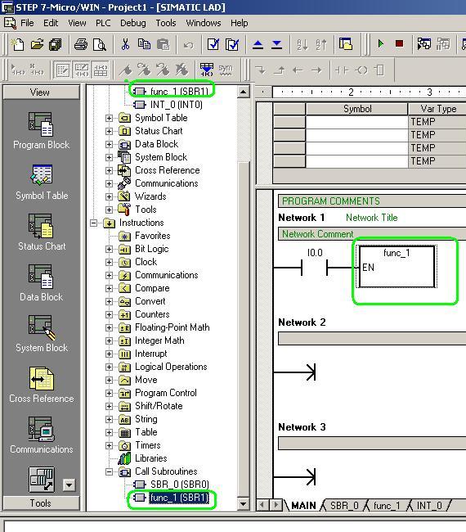
Task: Click the Compile All icon
Action: point(232,44)
